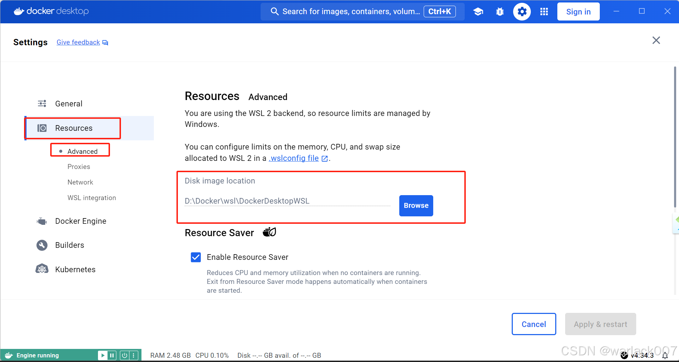Click the settings page vertical scrollbar

[675, 137]
